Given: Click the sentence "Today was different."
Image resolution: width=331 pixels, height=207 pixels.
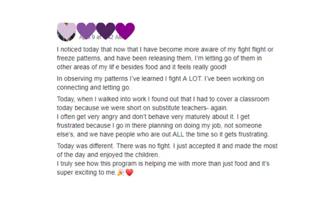Looking at the screenshot, I should pyautogui.click(x=86, y=146).
